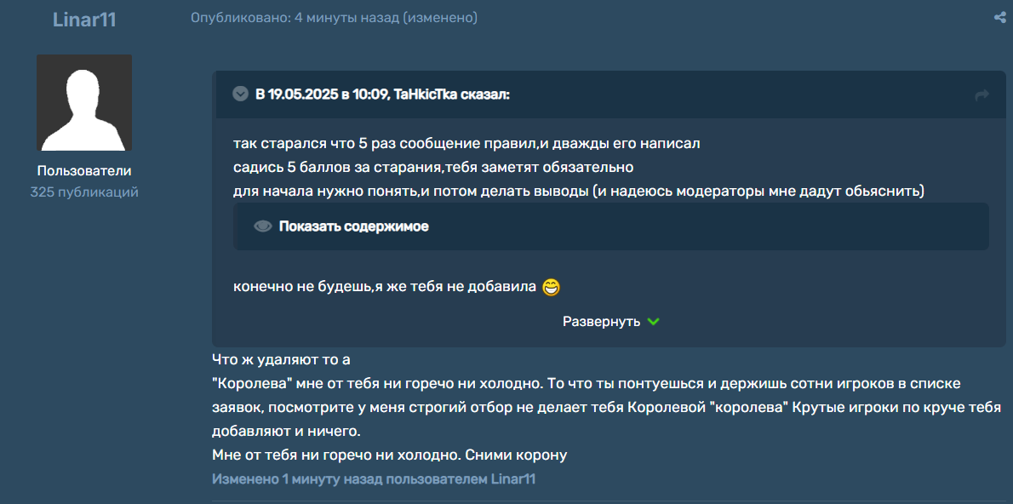
Task: Click the Пользователи group label
Action: tap(84, 170)
